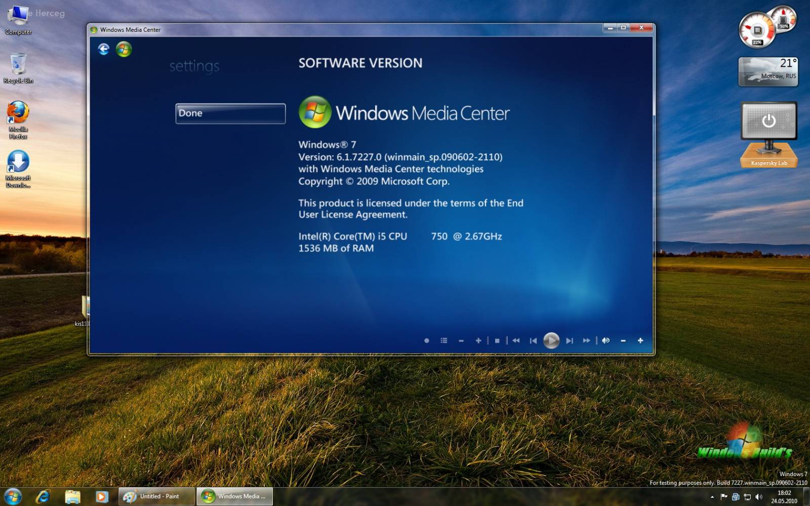
Task: Launch Mozilla Firefox from desktop
Action: click(18, 120)
